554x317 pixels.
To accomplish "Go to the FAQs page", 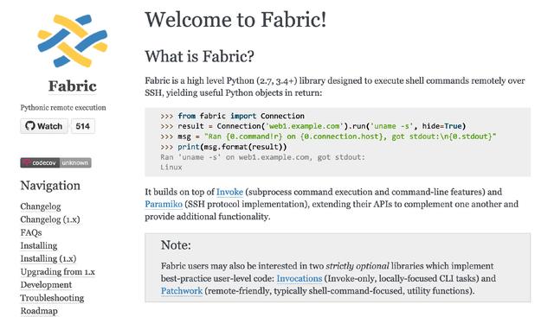I will click(31, 232).
